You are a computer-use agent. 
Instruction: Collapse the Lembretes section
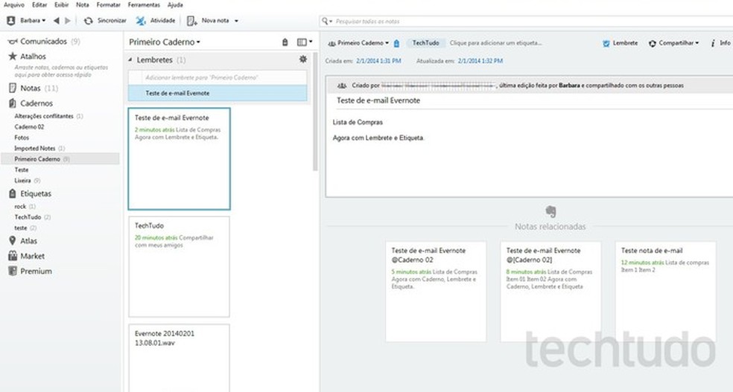[x=130, y=60]
